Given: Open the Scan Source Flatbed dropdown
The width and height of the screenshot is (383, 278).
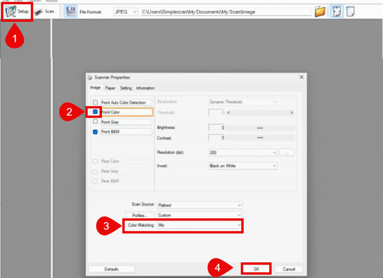Looking at the screenshot, I should (x=199, y=205).
